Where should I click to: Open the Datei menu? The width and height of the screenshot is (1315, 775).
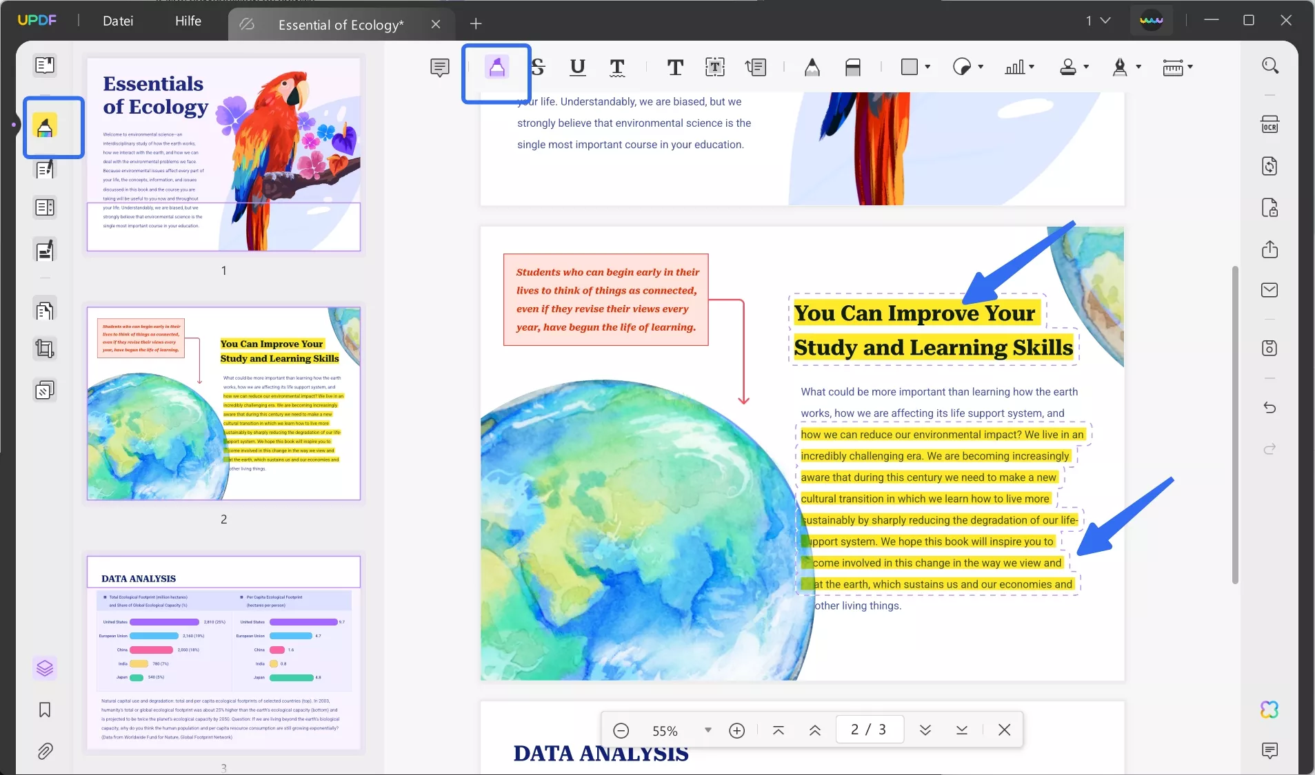pos(118,21)
